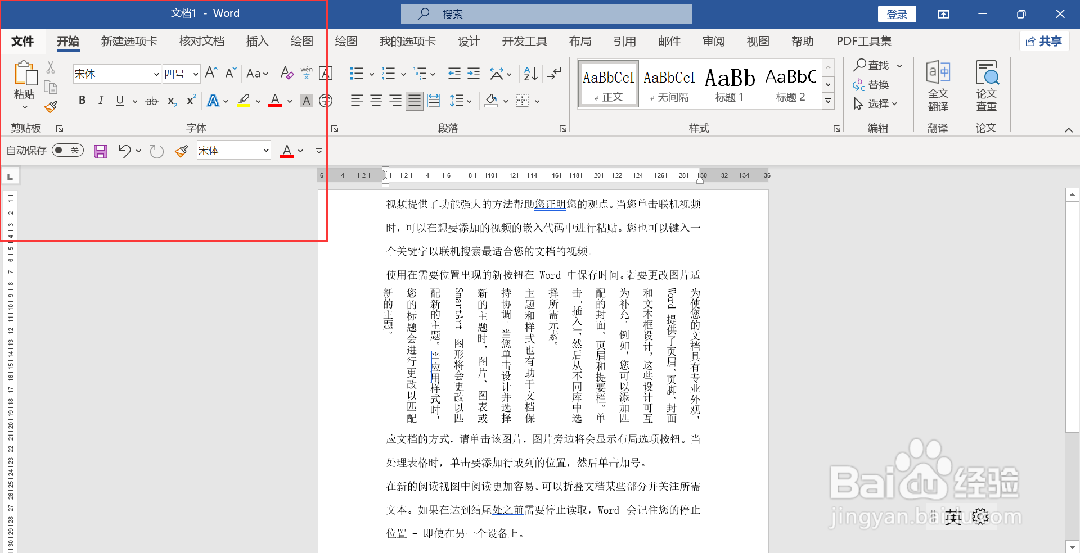Click the vertical scrollbar down arrow
The image size is (1080, 553).
click(x=1073, y=546)
